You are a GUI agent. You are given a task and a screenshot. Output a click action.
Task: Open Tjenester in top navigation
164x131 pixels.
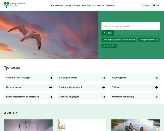(110, 5)
